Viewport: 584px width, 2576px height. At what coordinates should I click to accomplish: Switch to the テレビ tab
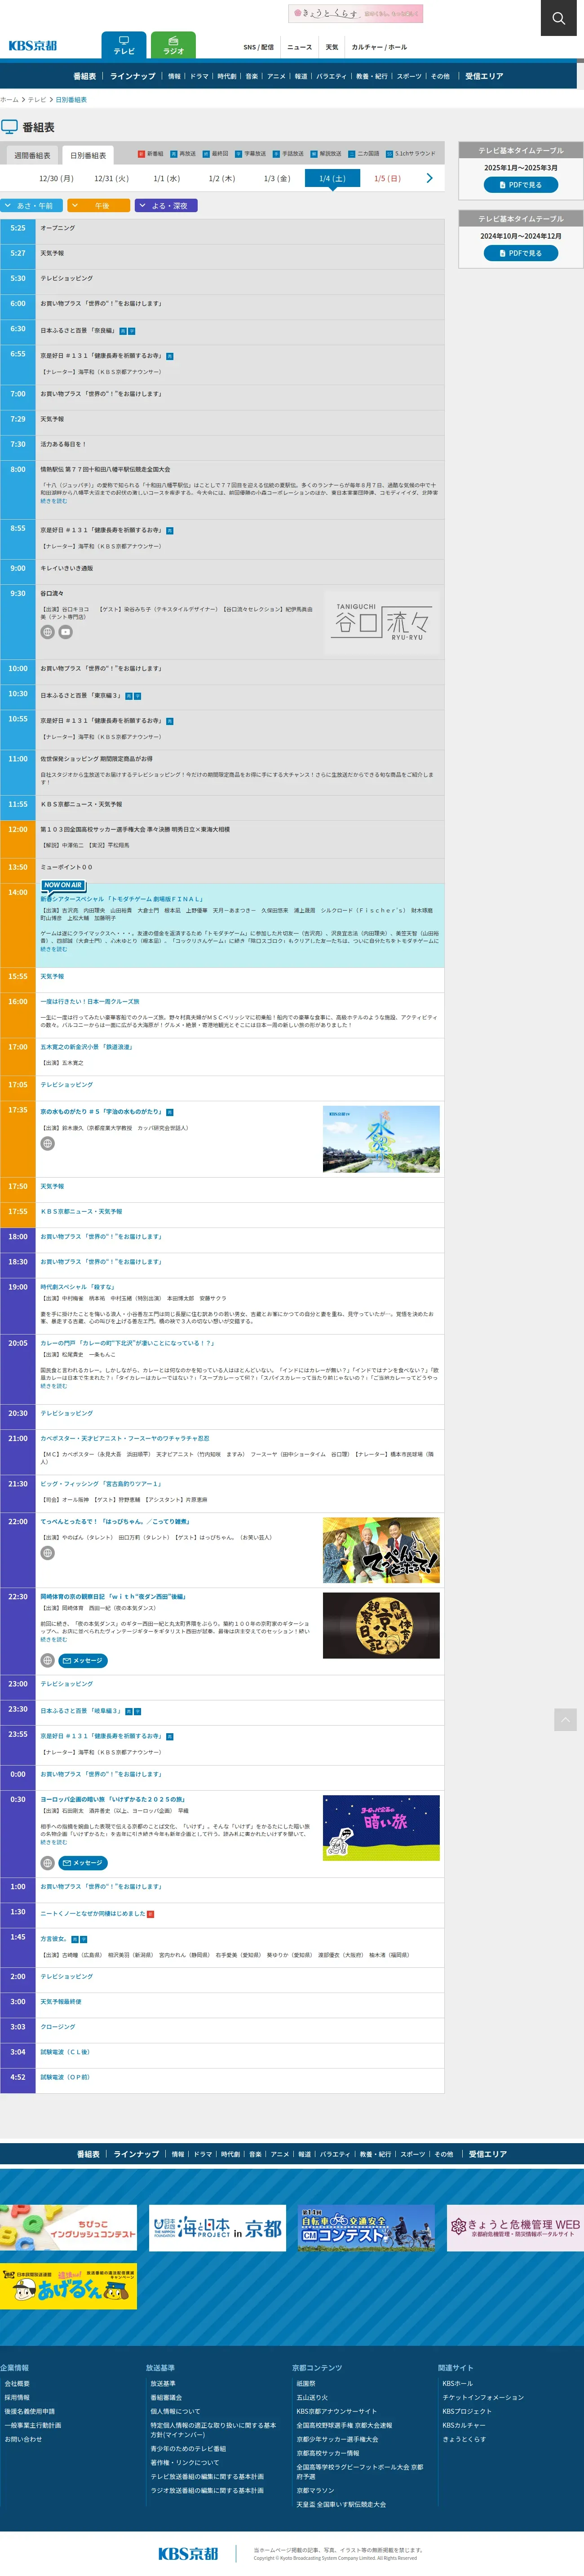click(124, 46)
